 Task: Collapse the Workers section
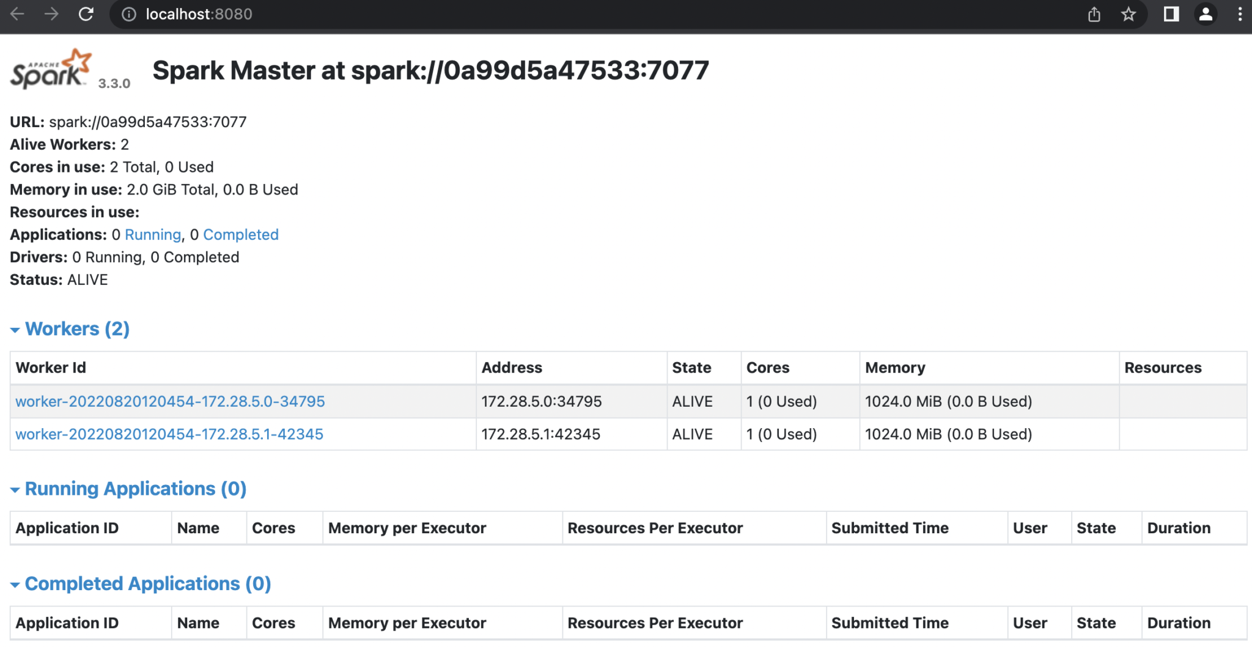tap(15, 330)
